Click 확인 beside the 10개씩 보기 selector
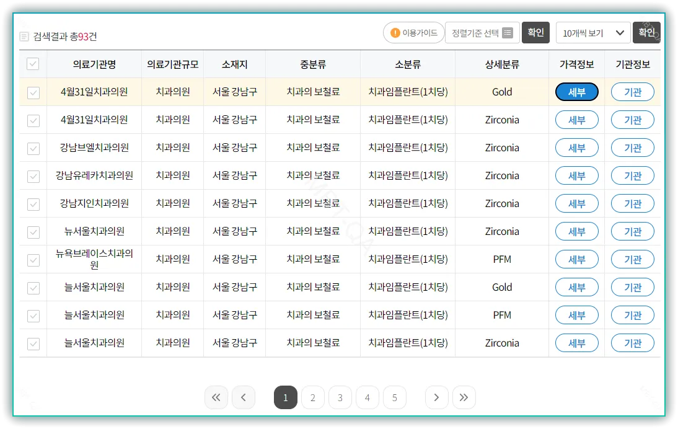 [x=646, y=32]
